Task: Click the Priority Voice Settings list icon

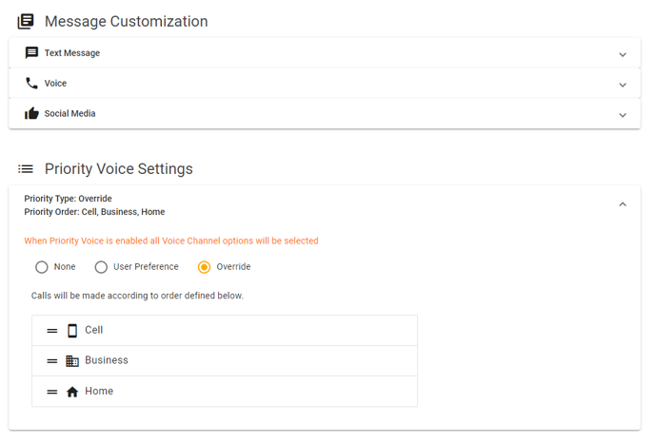Action: [26, 169]
